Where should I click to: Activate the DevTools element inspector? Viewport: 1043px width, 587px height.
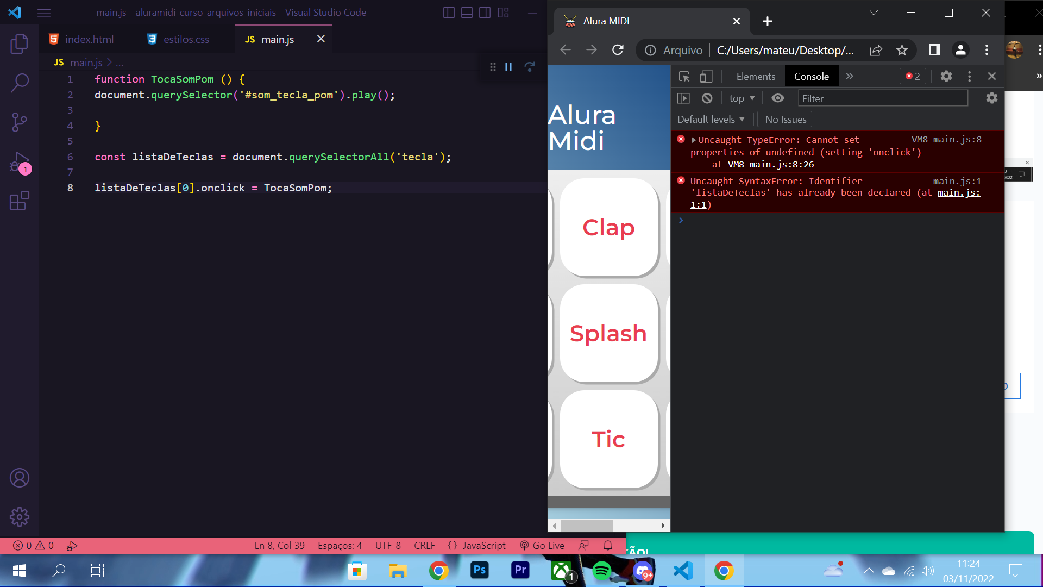[684, 77]
